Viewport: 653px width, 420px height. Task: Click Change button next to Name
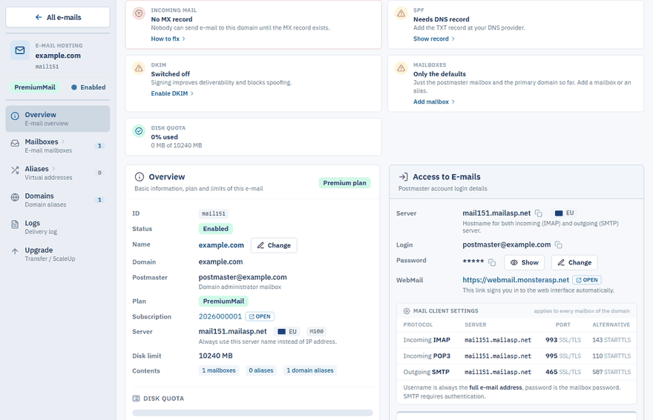click(x=274, y=245)
